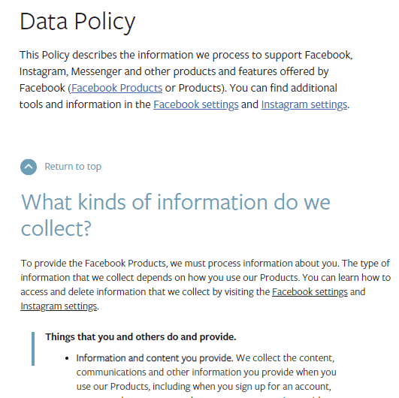Open the Facebook Products link

(x=116, y=88)
